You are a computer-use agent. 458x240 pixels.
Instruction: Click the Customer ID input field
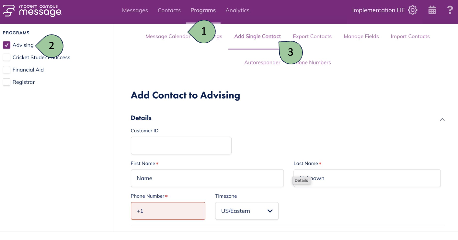pyautogui.click(x=181, y=146)
